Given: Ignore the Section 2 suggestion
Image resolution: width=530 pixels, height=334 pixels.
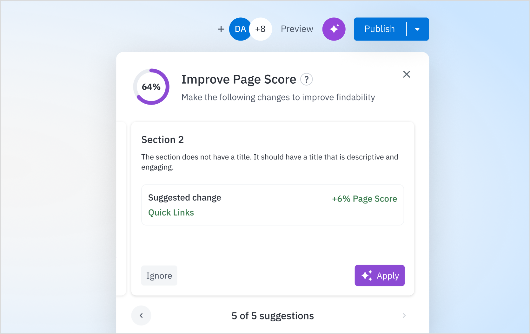Looking at the screenshot, I should pyautogui.click(x=159, y=276).
